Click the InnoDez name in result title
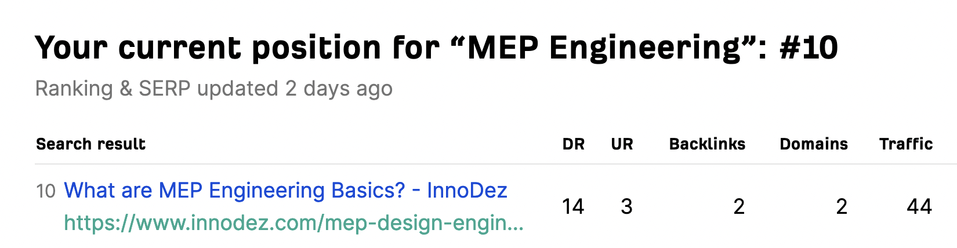 pyautogui.click(x=467, y=191)
